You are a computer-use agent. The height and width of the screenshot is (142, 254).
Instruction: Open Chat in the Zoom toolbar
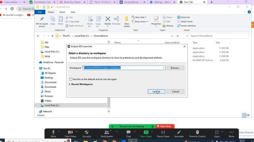(129, 134)
